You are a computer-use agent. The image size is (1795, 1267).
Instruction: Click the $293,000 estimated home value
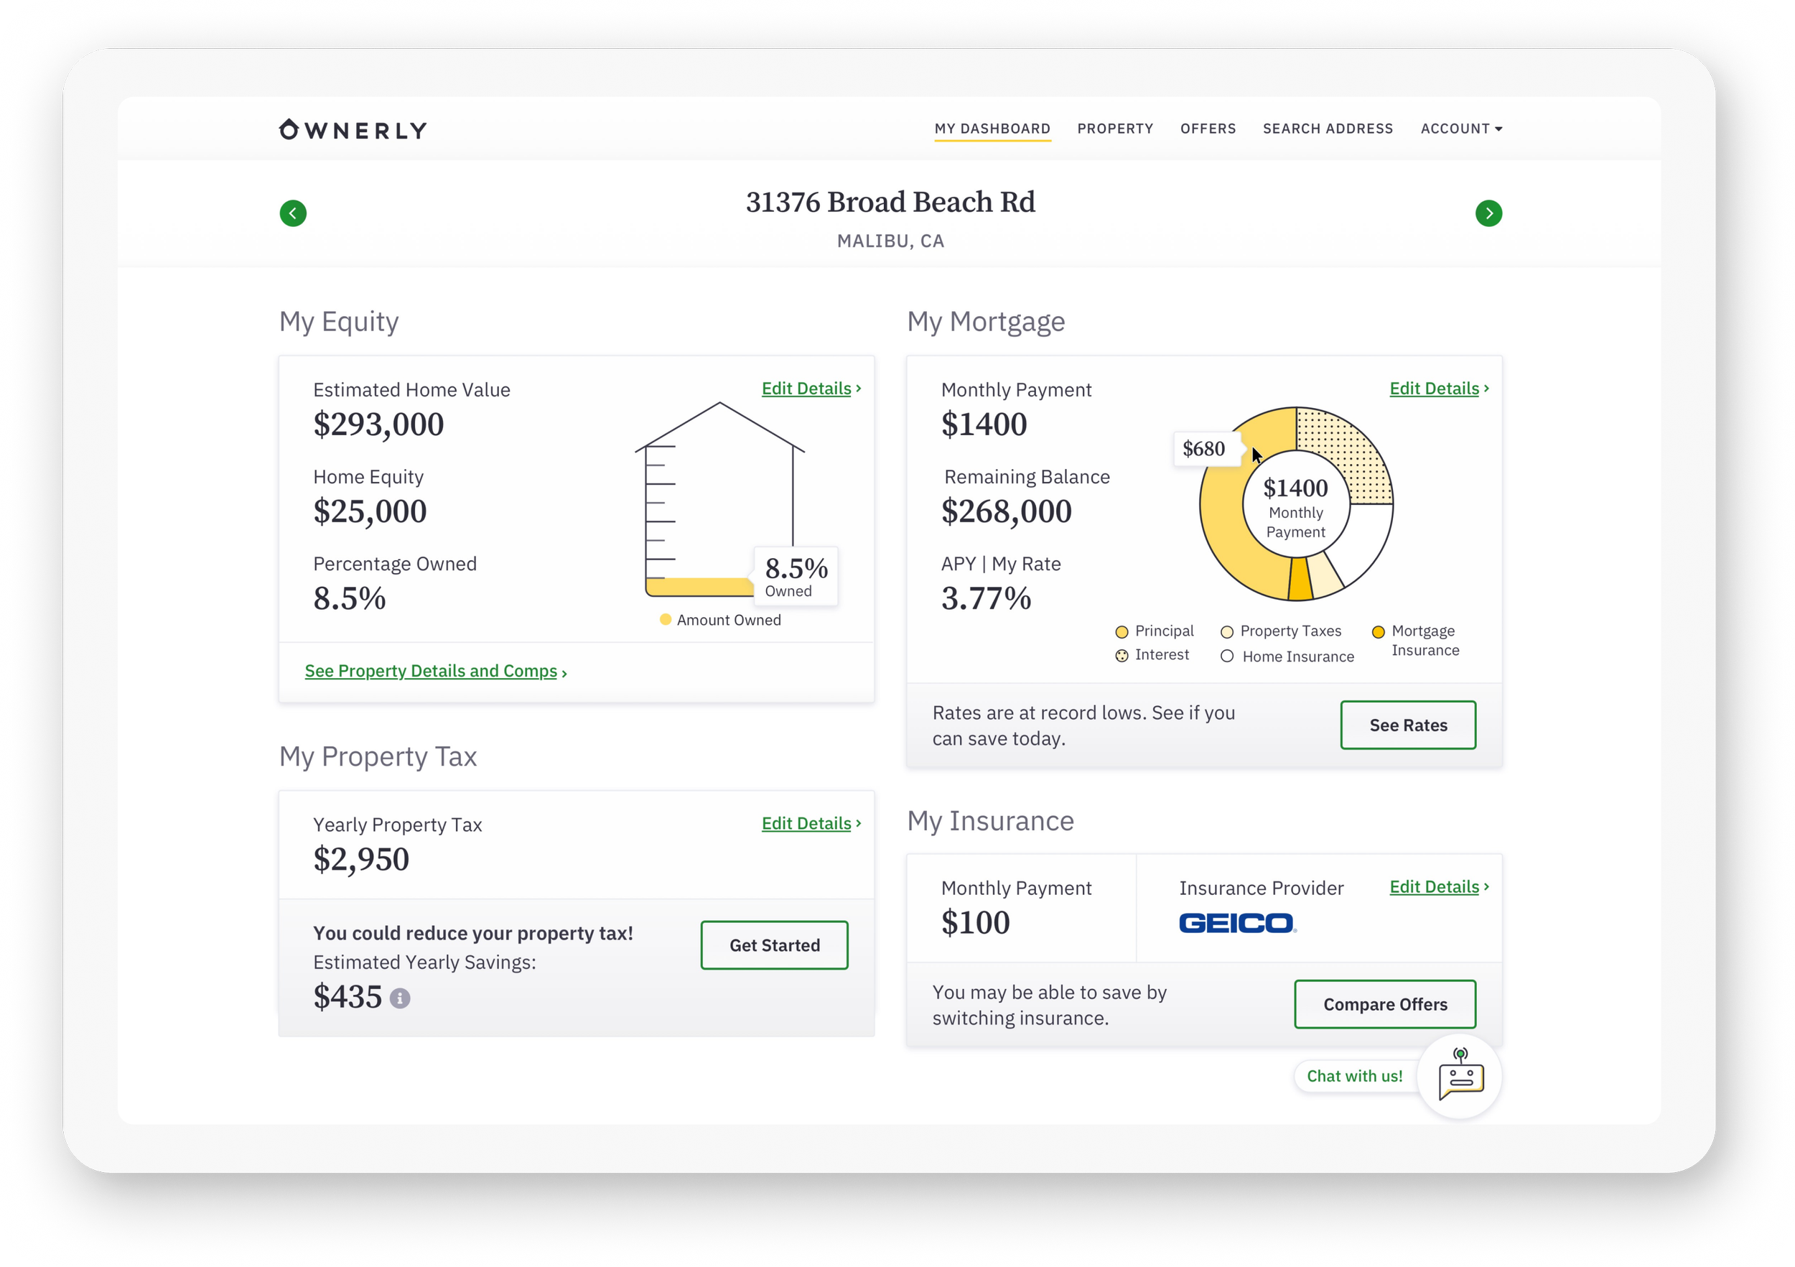click(x=378, y=424)
